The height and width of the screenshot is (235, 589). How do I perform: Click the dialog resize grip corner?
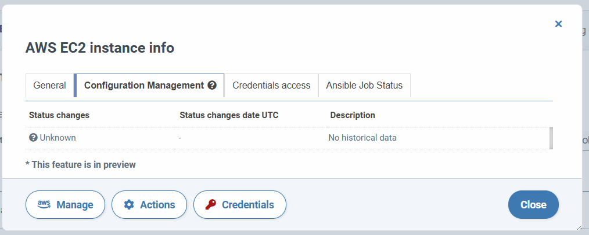579,227
